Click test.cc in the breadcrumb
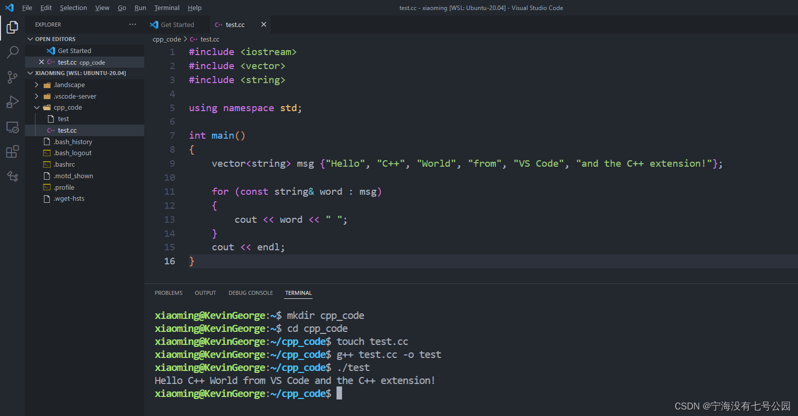 tap(210, 39)
